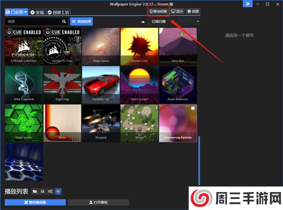The image size is (283, 210).
Task: Toggle the checkbox on Shimmering Particles
Action: pos(192,109)
